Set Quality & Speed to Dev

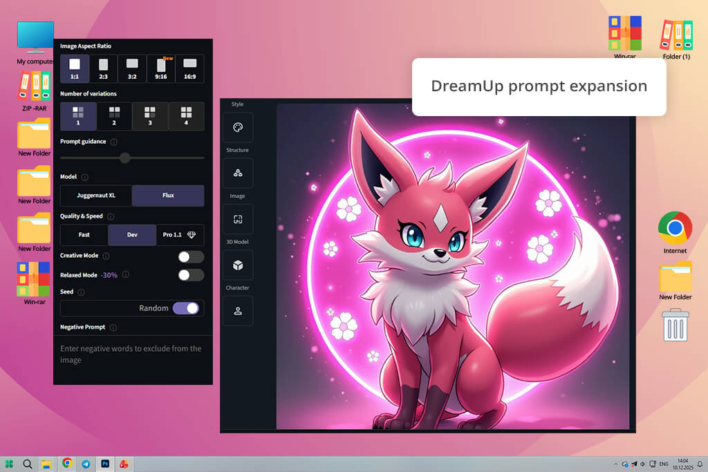click(x=132, y=235)
